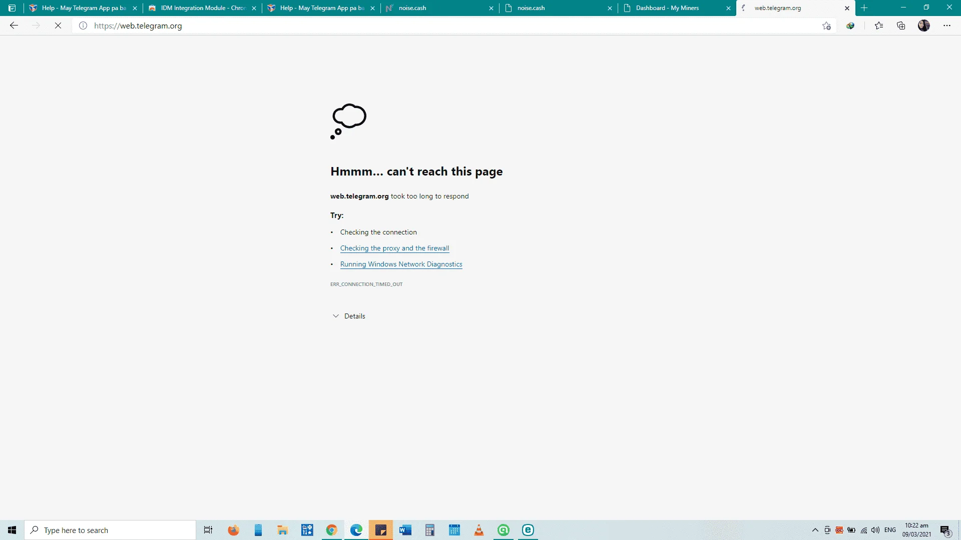The width and height of the screenshot is (961, 540).
Task: Open the clock and date flyout
Action: pyautogui.click(x=916, y=530)
